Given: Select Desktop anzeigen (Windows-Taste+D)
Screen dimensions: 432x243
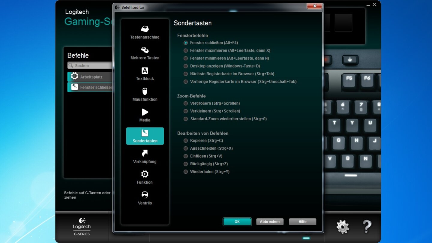Looking at the screenshot, I should pyautogui.click(x=222, y=66).
